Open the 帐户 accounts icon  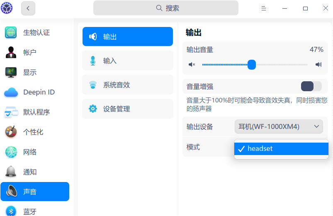tap(11, 52)
